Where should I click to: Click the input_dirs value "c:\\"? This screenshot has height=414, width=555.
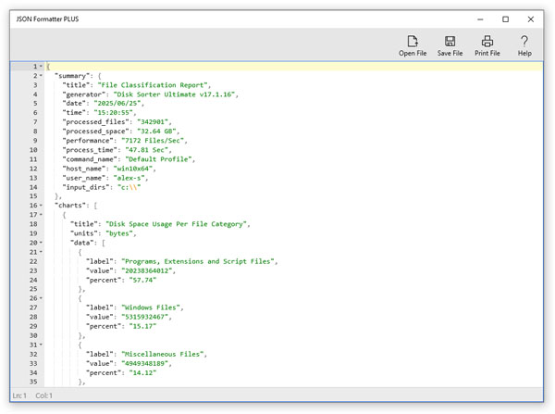[129, 187]
